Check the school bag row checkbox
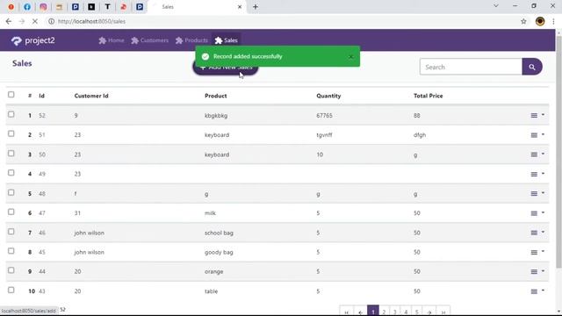 click(11, 232)
